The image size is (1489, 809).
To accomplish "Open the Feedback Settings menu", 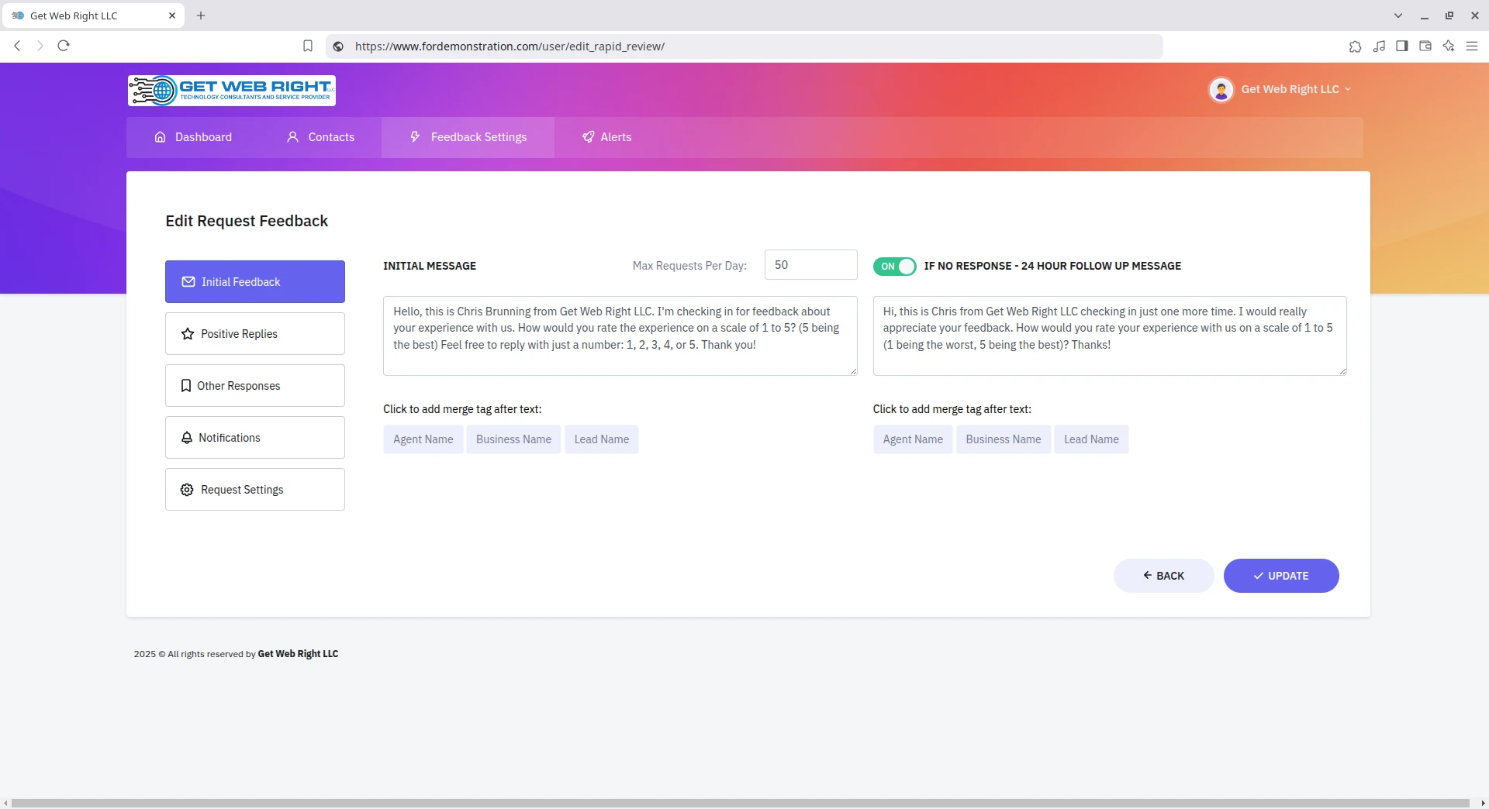I will pyautogui.click(x=468, y=137).
